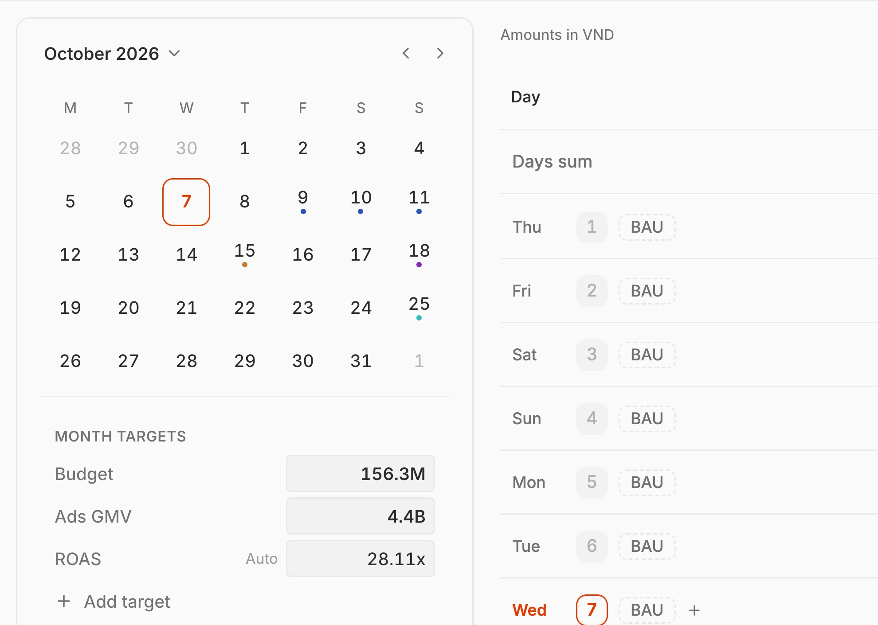Edit the ROAS target field 28.11x
The width and height of the screenshot is (878, 625).
pos(361,559)
